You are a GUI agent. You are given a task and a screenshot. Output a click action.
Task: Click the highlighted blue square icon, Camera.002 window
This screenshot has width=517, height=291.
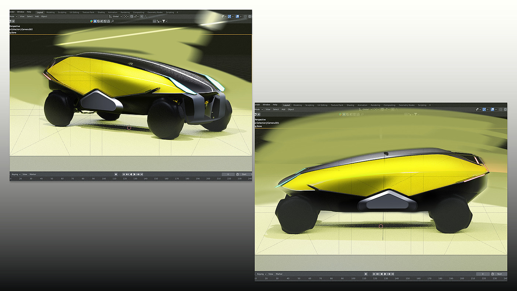95,21
